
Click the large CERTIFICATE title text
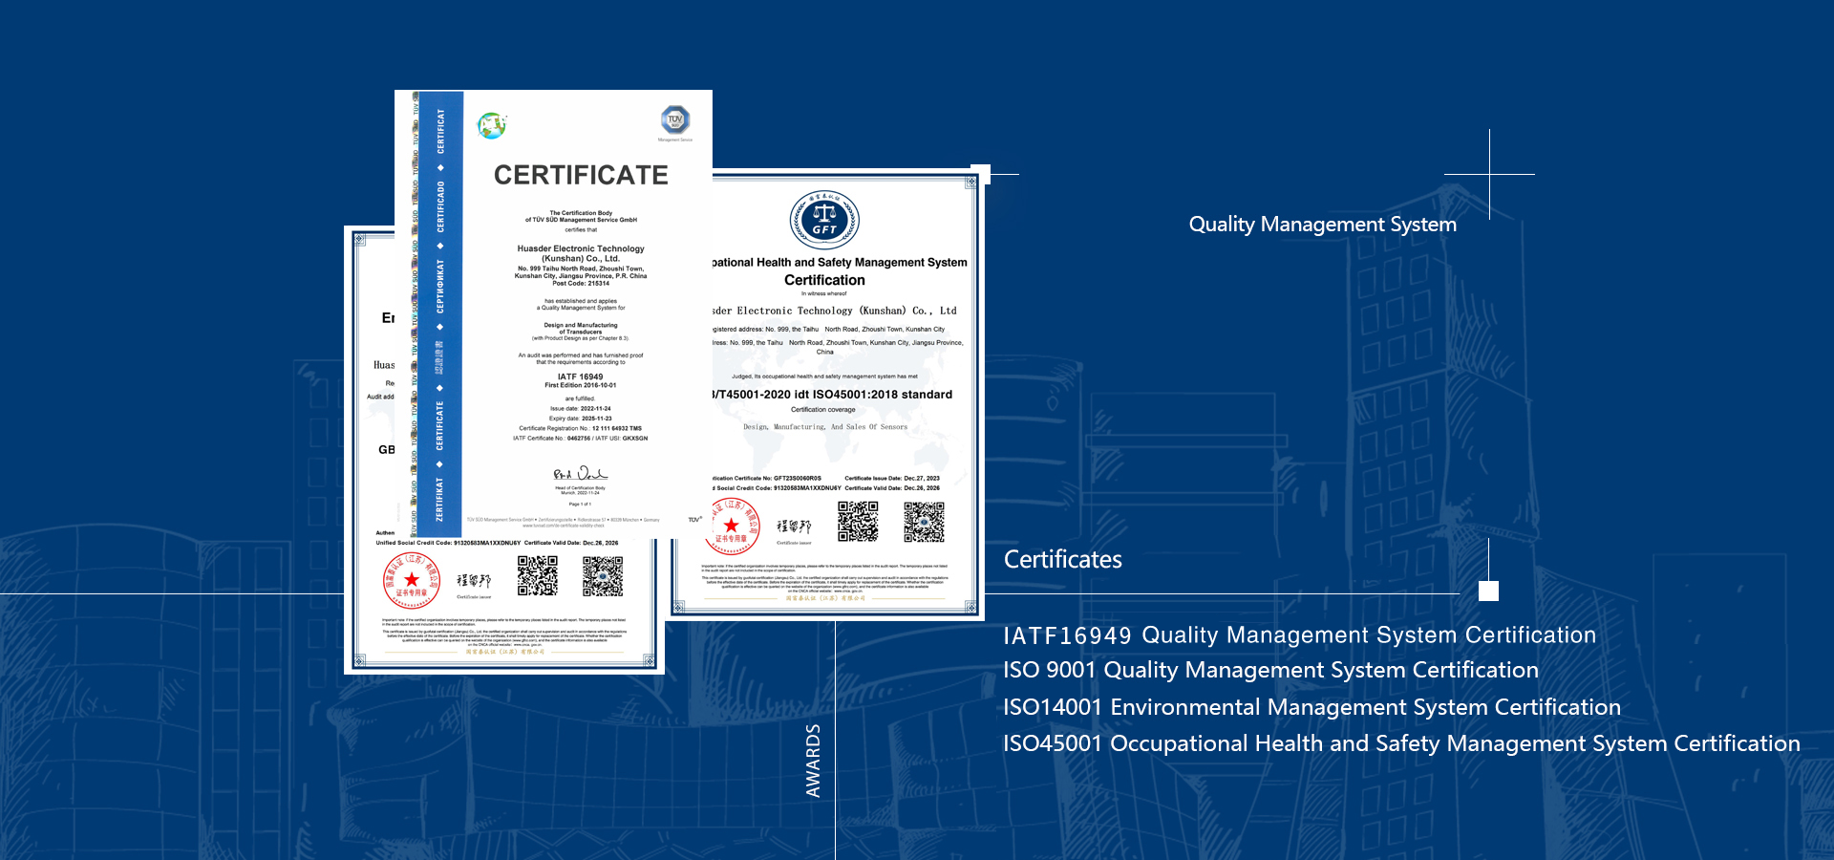pos(581,176)
